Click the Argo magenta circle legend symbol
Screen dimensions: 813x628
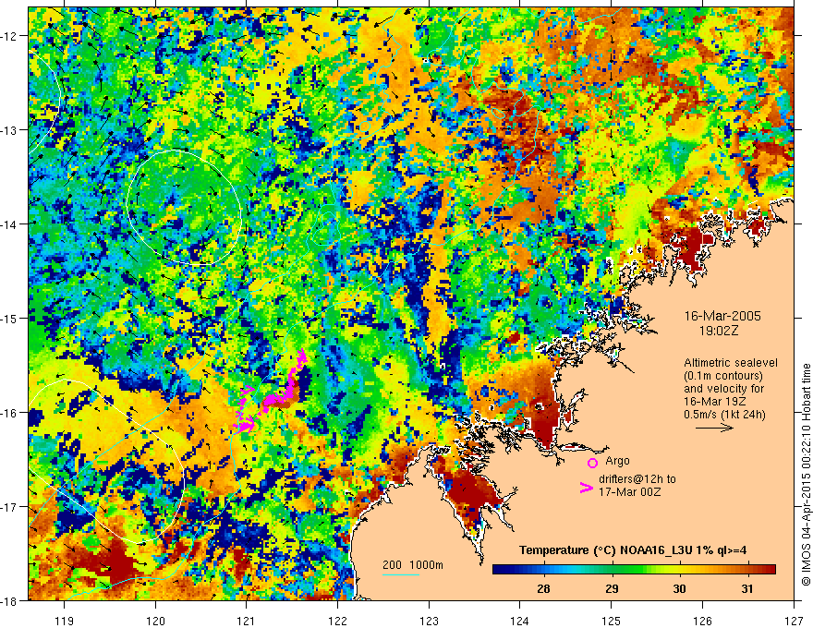[592, 463]
